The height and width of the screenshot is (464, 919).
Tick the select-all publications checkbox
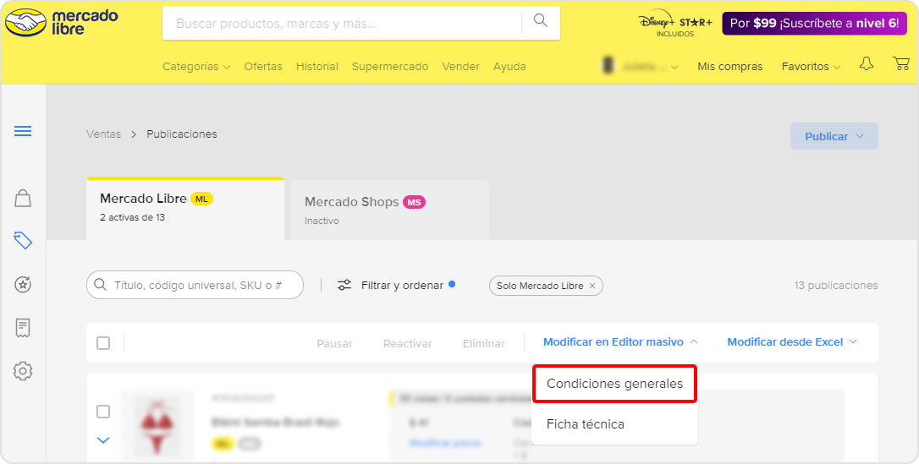point(103,343)
